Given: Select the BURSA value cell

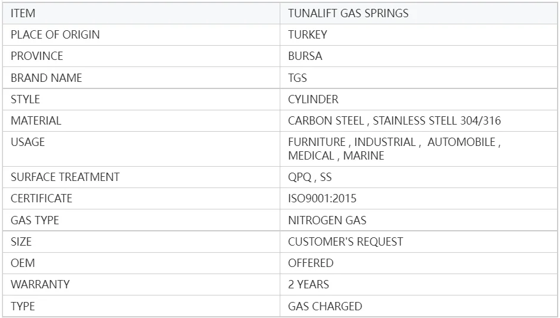Looking at the screenshot, I should point(305,56).
